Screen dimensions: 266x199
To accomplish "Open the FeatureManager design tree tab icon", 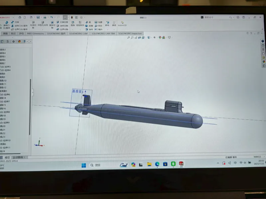I will (x=2, y=42).
